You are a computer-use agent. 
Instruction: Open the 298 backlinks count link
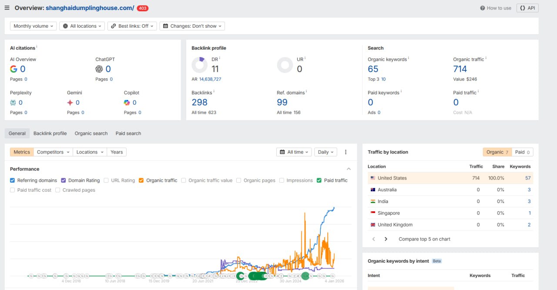coord(200,102)
